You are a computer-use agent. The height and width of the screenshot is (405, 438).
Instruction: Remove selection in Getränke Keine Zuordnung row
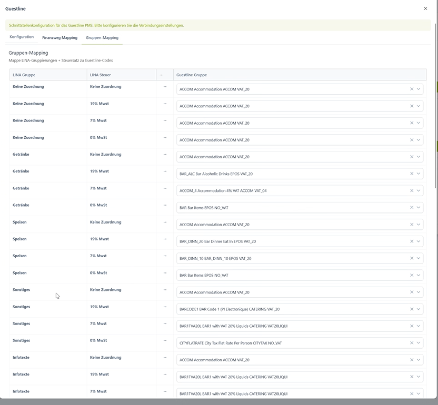coord(412,157)
